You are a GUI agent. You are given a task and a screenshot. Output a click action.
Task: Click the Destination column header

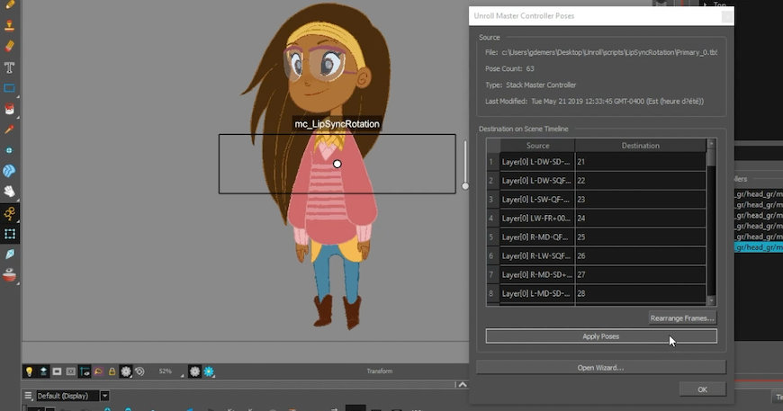click(x=641, y=145)
